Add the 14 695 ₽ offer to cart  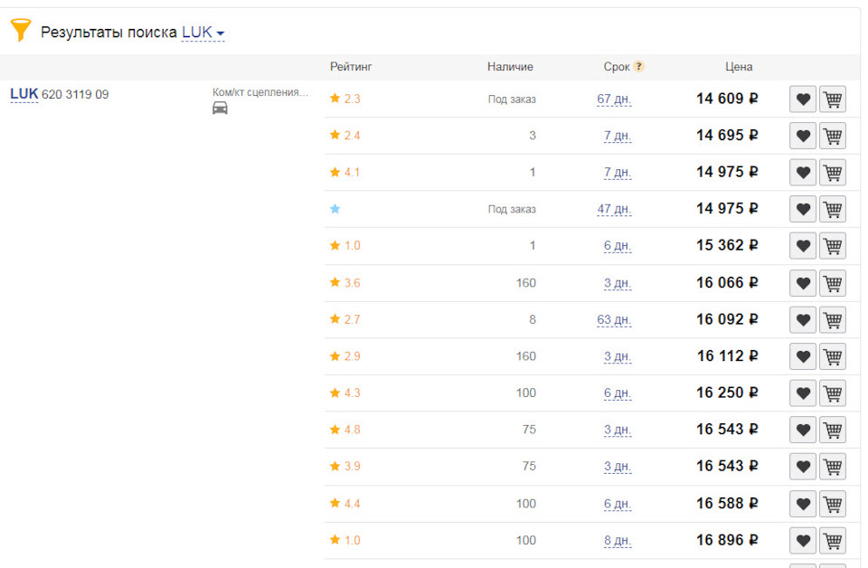tap(833, 136)
